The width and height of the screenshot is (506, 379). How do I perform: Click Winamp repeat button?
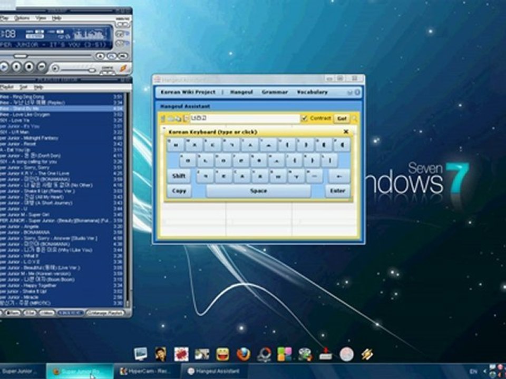(x=111, y=56)
